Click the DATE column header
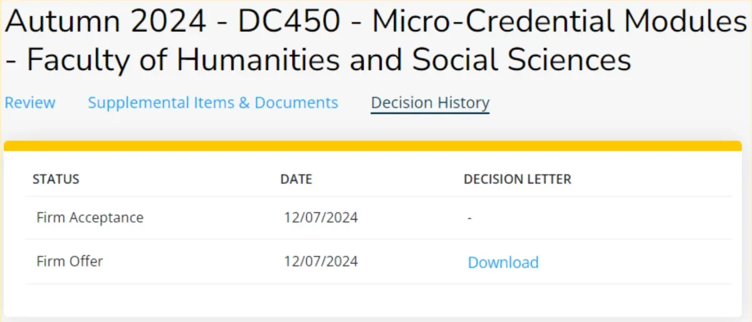The width and height of the screenshot is (752, 322). click(296, 179)
